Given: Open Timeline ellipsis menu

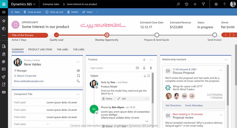Looking at the screenshot, I should pyautogui.click(x=151, y=60).
